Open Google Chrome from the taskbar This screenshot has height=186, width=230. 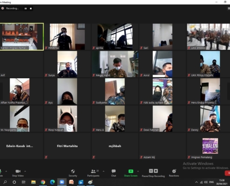click(43, 182)
